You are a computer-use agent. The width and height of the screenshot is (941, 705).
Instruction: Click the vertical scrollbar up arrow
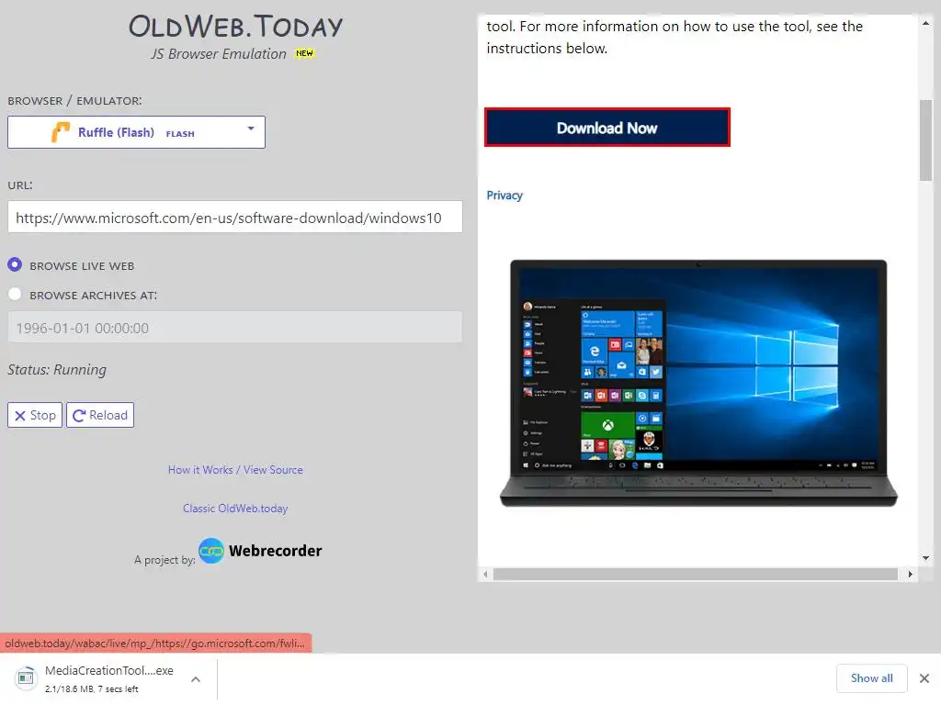925,23
